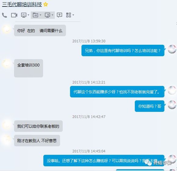
Task: Click the create discussion group icon
Action: 60,15
